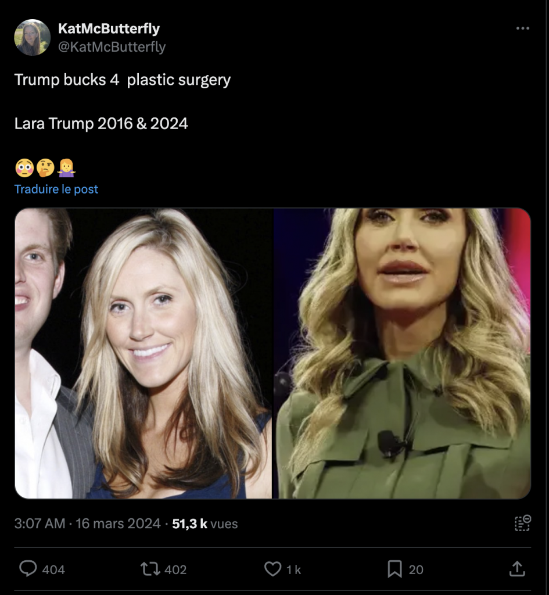The image size is (549, 595).
Task: Click the 20 bookmarks count
Action: pyautogui.click(x=416, y=569)
